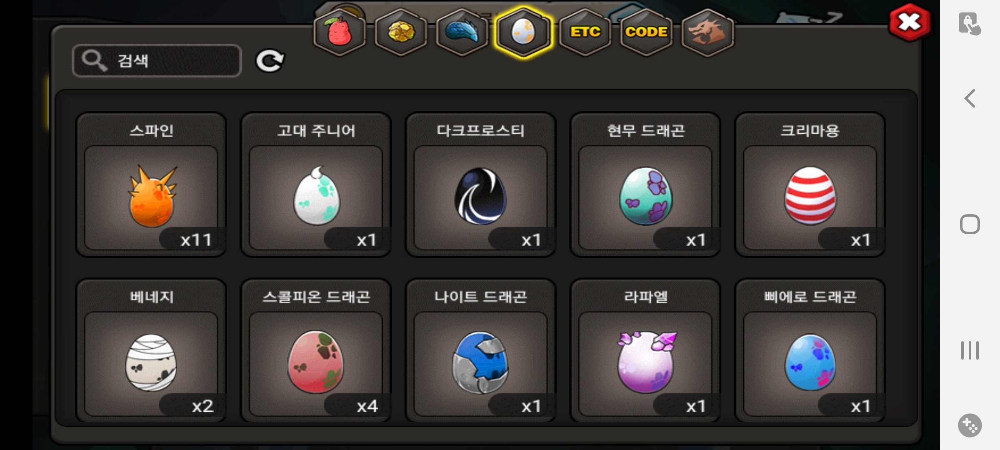This screenshot has width=1000, height=450.
Task: Select the crystal 라파엘 egg
Action: coord(645,350)
